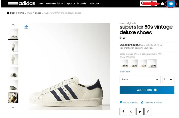Screen dimensions: 179x118
Task: Share product on Twitter
Action: [x=140, y=112]
